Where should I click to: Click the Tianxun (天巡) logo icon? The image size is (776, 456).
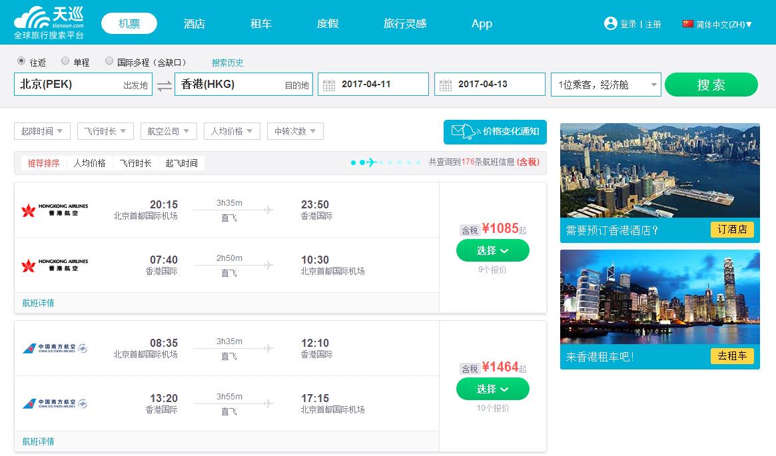tap(30, 17)
